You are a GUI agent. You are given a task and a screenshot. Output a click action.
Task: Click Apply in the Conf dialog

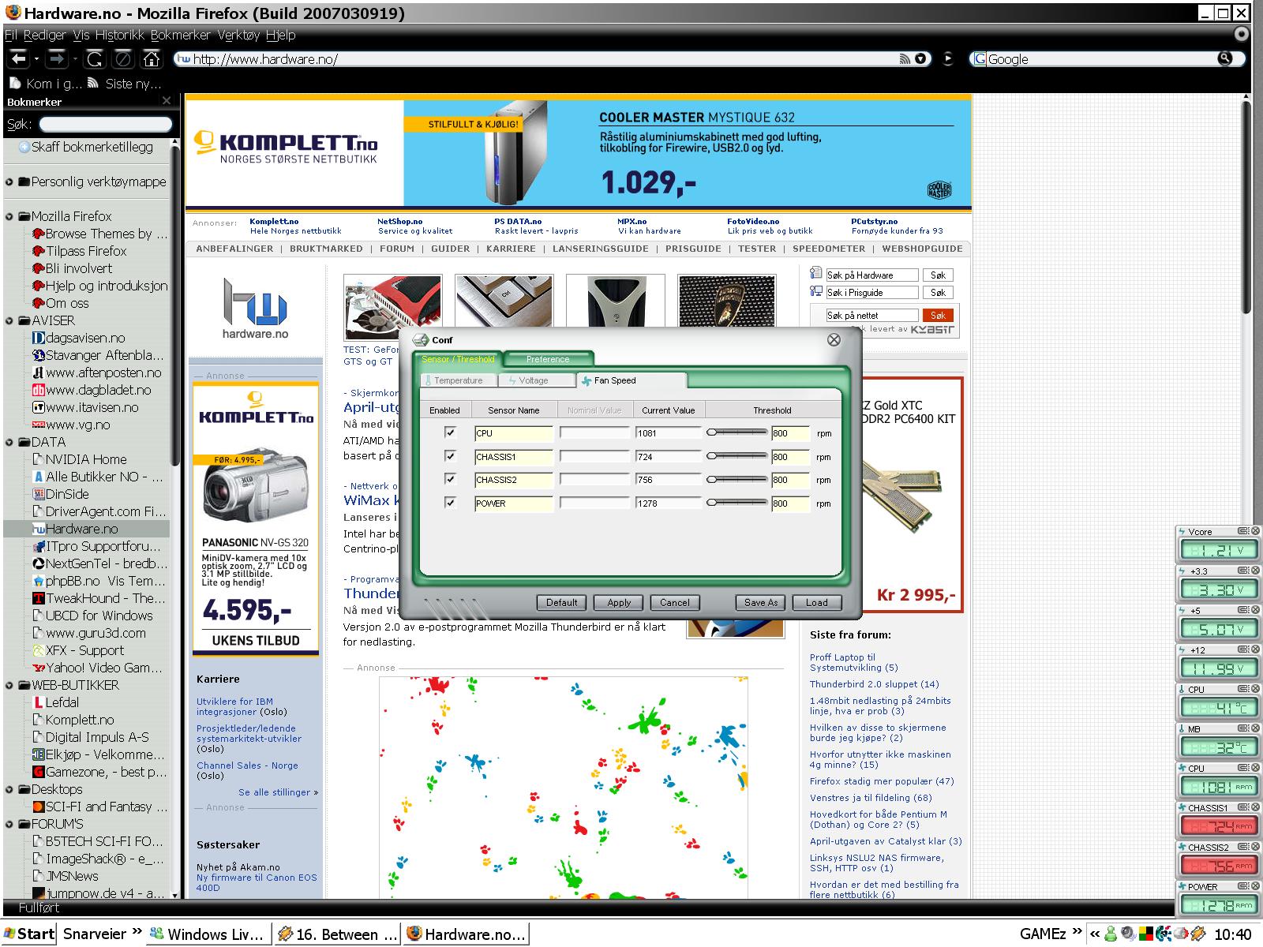pos(619,602)
